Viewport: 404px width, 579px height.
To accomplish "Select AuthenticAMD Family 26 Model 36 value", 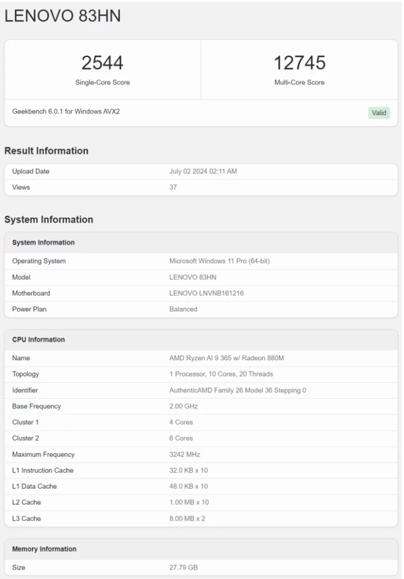I will click(x=238, y=390).
